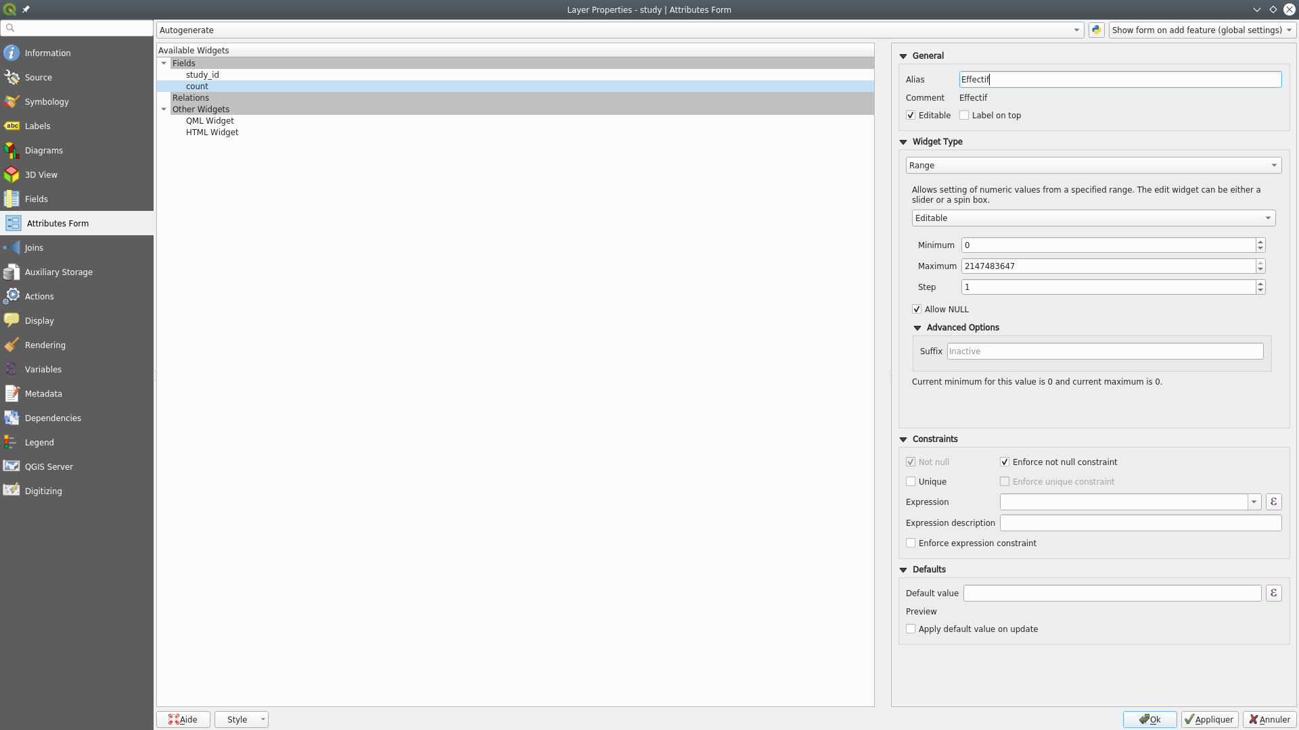Collapse the General section
This screenshot has width=1299, height=730.
(x=903, y=56)
